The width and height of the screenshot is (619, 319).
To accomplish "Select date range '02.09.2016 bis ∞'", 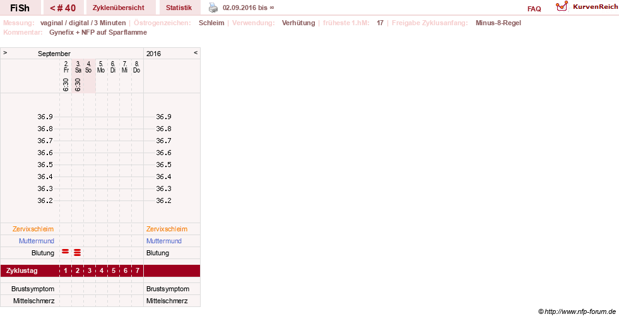I will 249,8.
